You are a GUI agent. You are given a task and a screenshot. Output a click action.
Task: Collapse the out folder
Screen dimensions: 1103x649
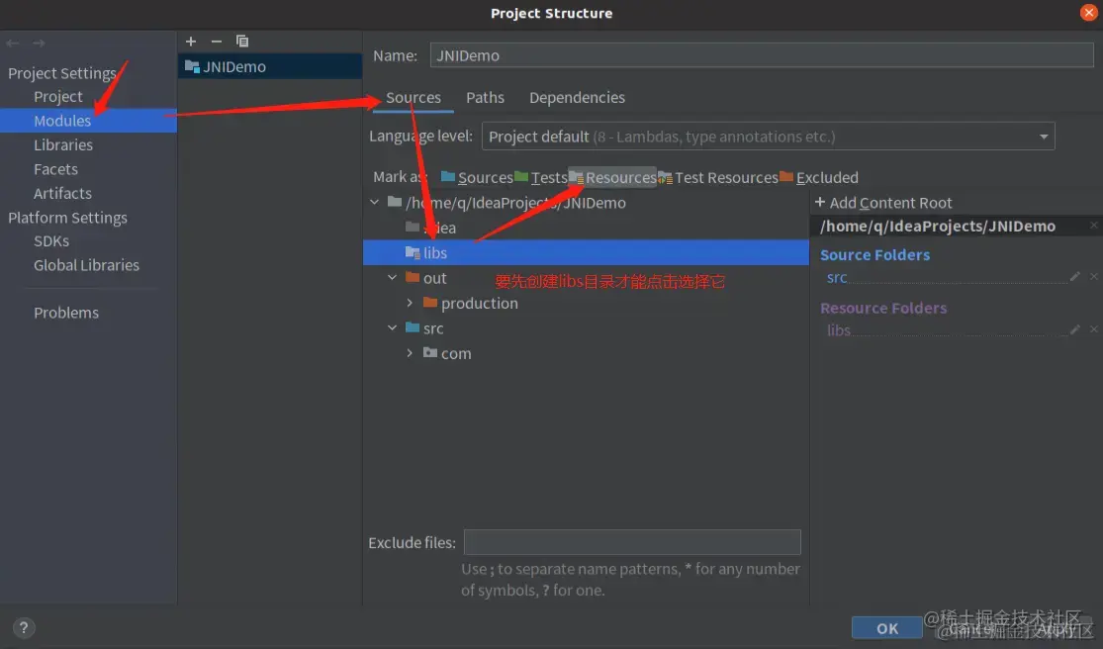point(392,278)
